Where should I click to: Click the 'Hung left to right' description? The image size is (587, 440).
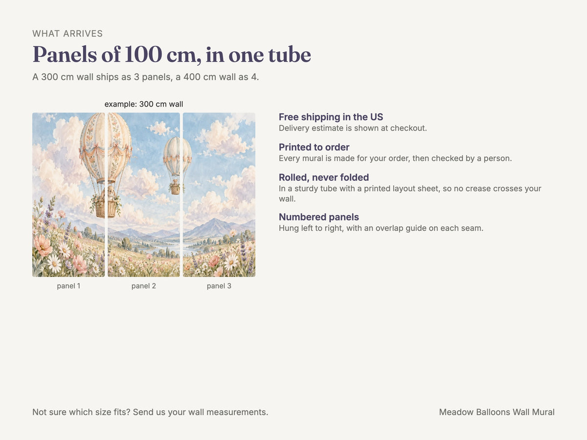click(x=381, y=228)
